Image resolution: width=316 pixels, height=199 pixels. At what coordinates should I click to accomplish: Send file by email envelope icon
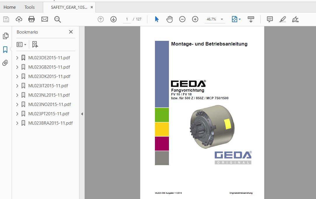click(45, 19)
